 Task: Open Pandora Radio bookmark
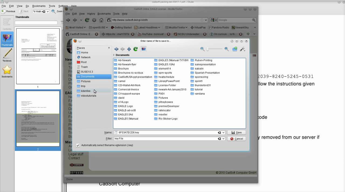point(219,28)
